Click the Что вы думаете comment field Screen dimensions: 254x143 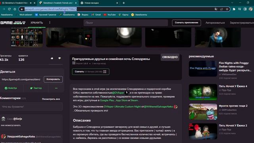(x=31, y=107)
